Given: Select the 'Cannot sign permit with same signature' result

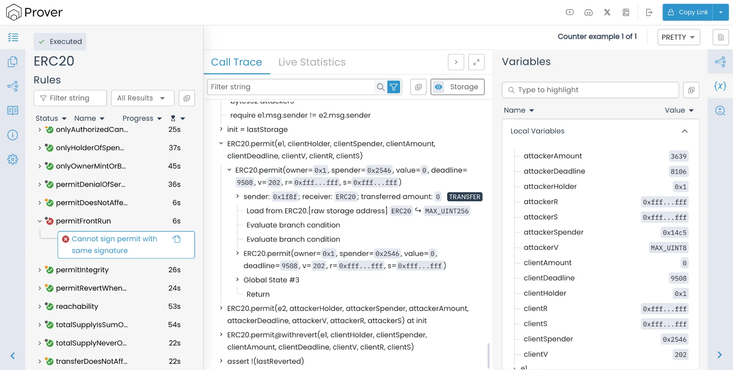Looking at the screenshot, I should click(x=115, y=245).
